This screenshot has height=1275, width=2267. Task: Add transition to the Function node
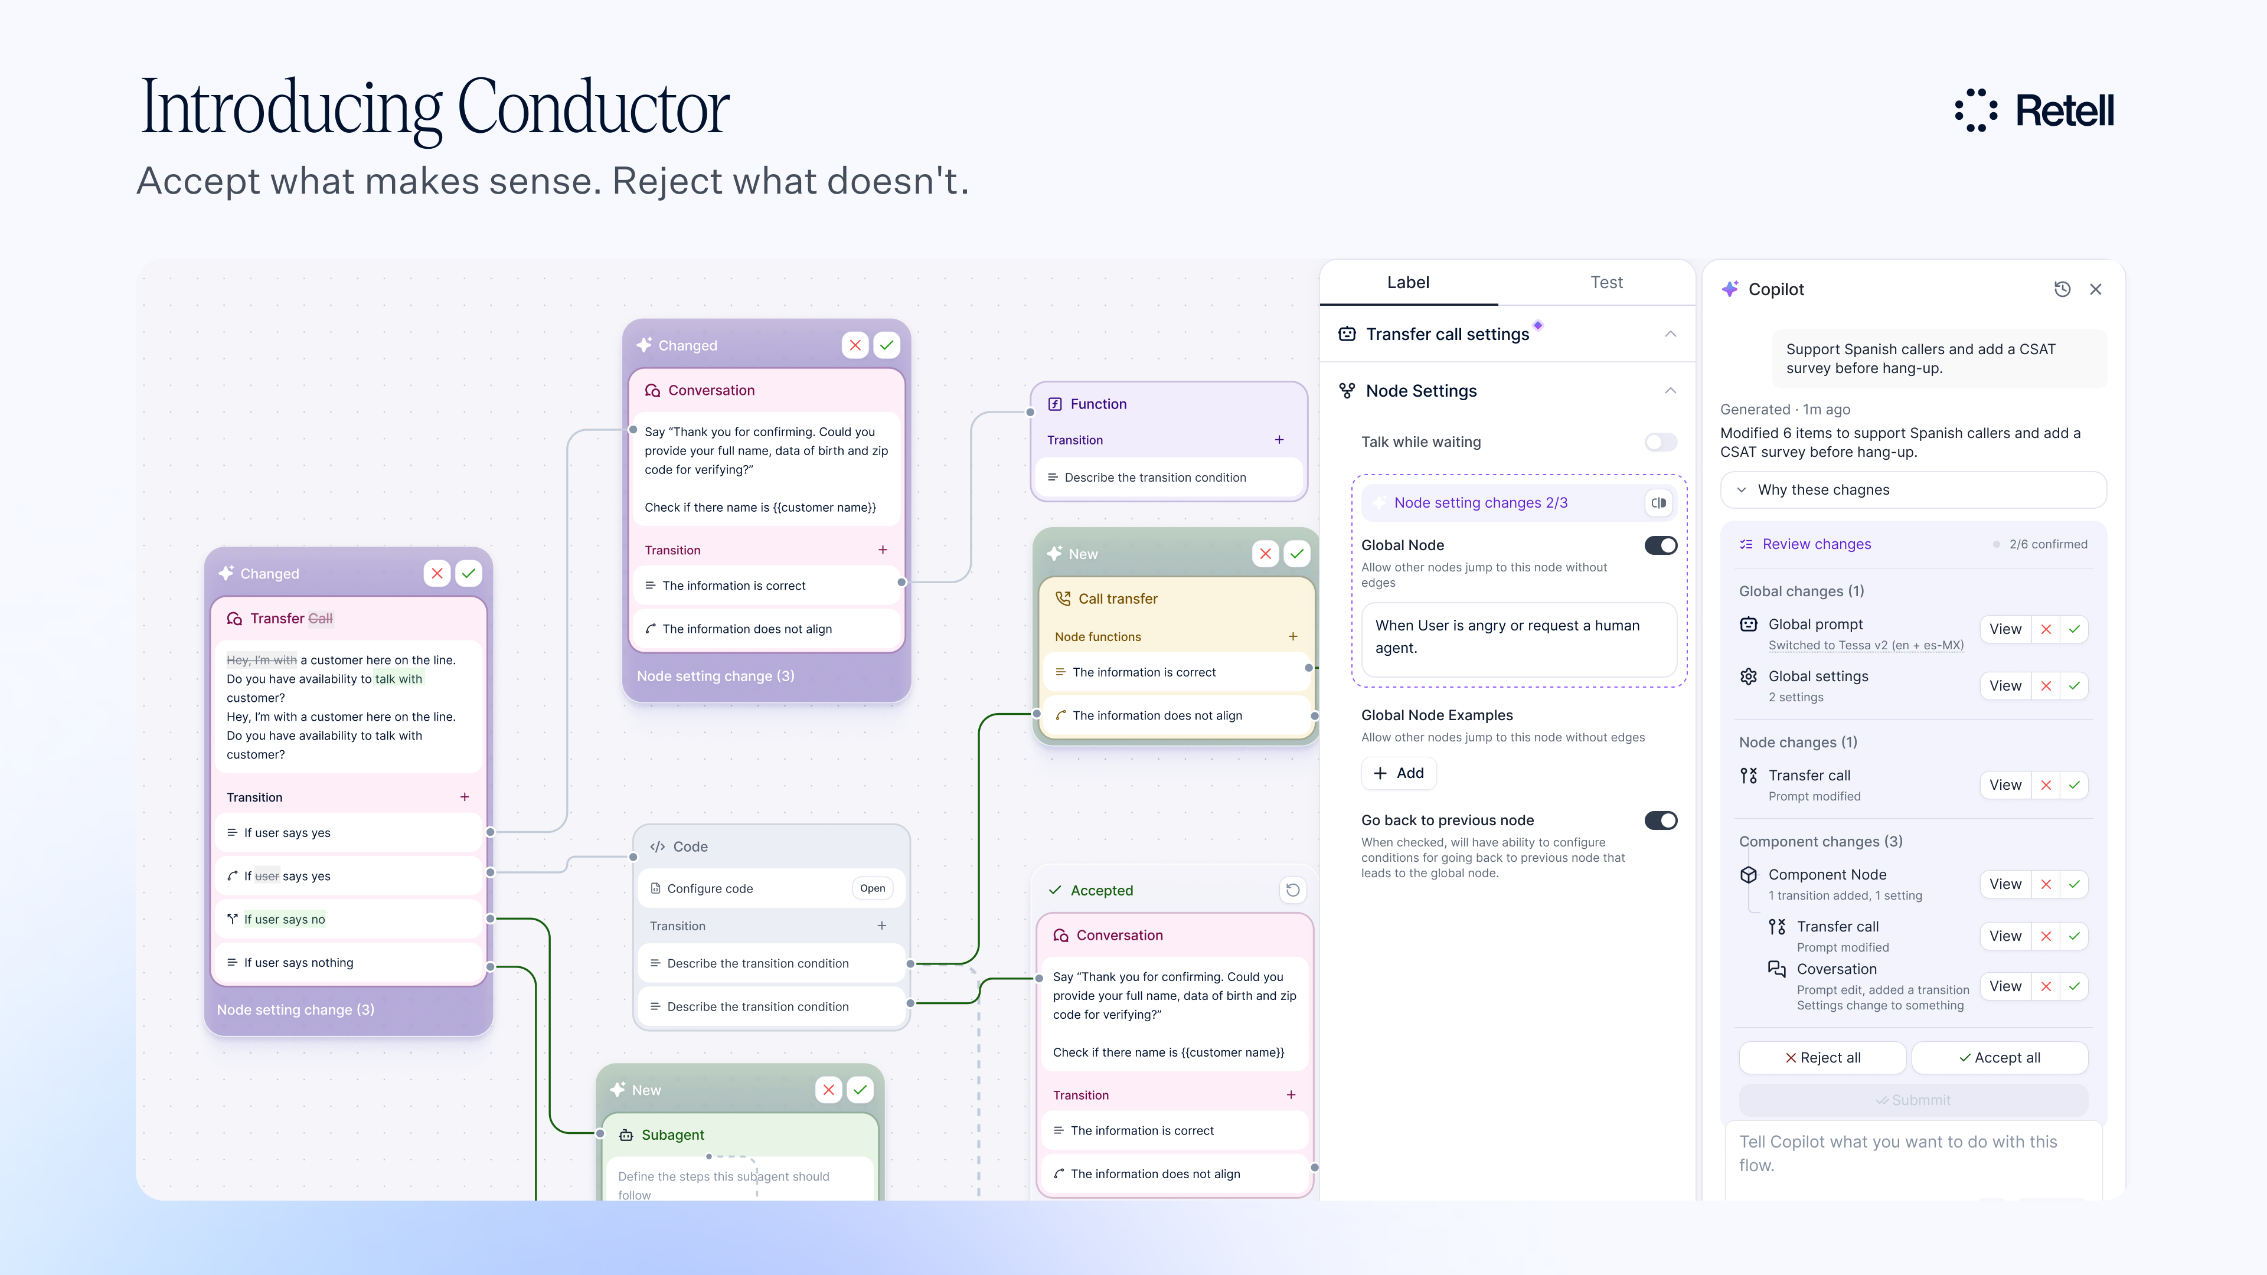(1279, 440)
